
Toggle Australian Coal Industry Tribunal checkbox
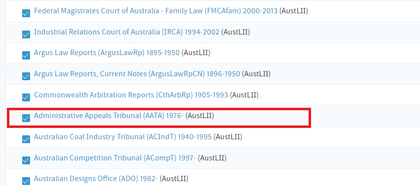click(26, 139)
